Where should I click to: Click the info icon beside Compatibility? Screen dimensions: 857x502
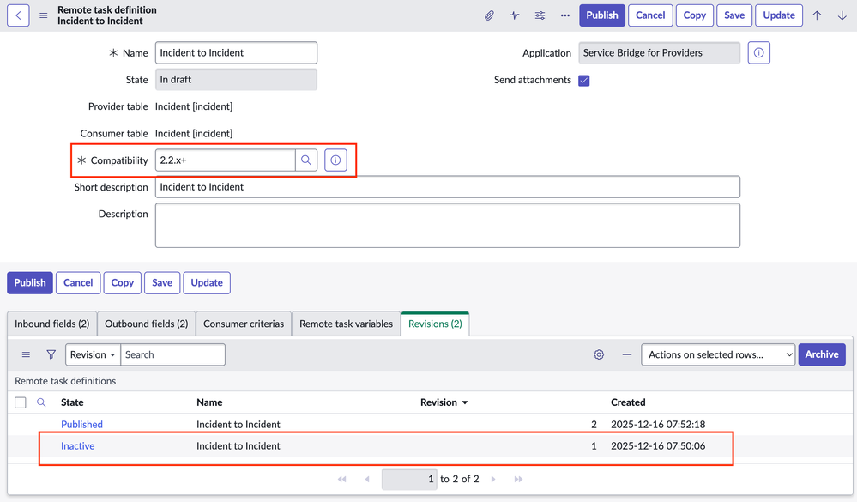click(335, 160)
